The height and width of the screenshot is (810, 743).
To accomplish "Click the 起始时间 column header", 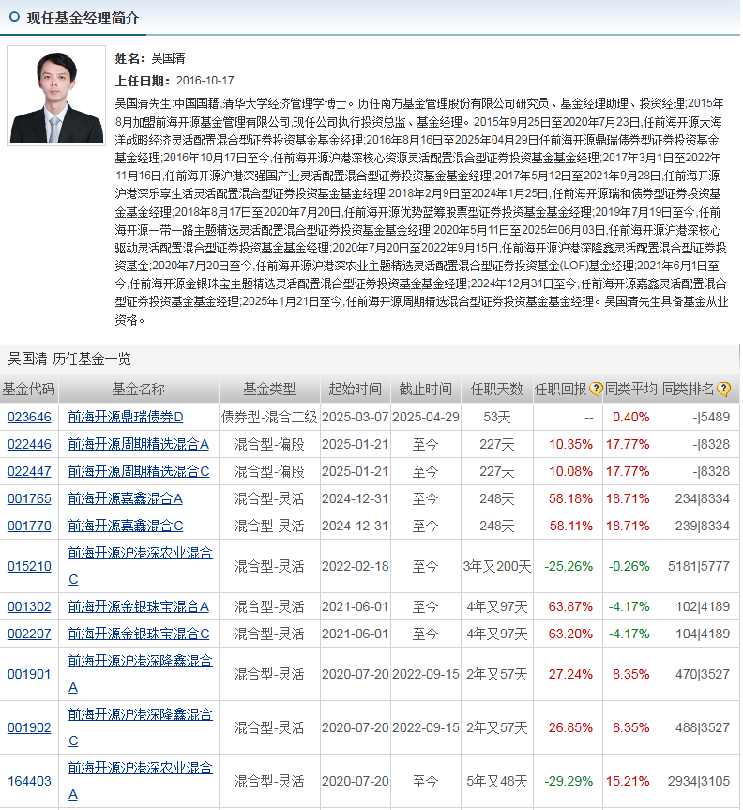I will [356, 389].
